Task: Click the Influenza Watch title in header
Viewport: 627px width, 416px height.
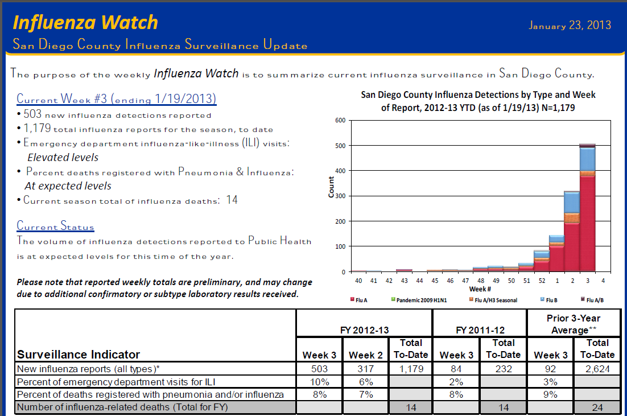Action: coord(85,22)
